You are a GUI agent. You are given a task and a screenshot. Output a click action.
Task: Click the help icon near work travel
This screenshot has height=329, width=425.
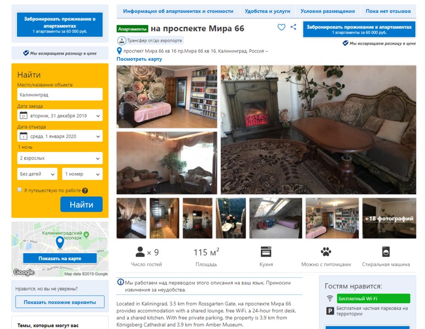point(85,190)
